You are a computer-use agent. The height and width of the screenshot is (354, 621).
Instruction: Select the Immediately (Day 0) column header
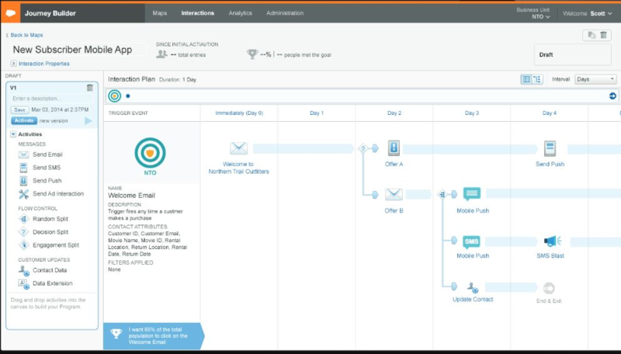[x=239, y=113]
